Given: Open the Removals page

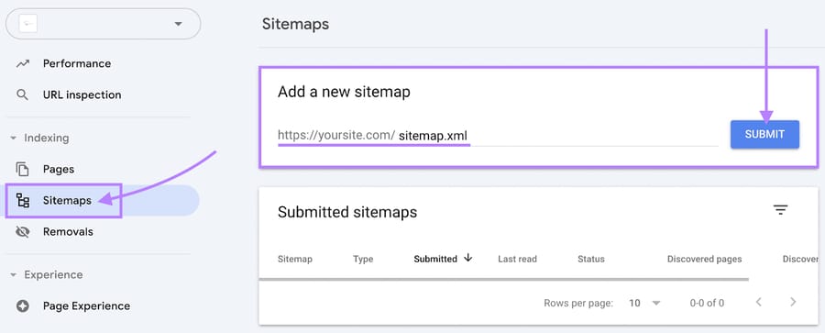Looking at the screenshot, I should click(x=68, y=232).
